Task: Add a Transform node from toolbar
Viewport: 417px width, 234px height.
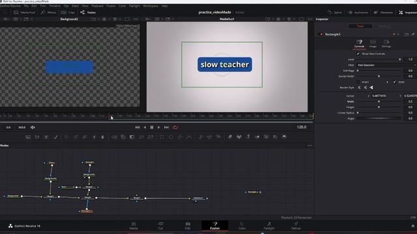Action: pos(151,137)
